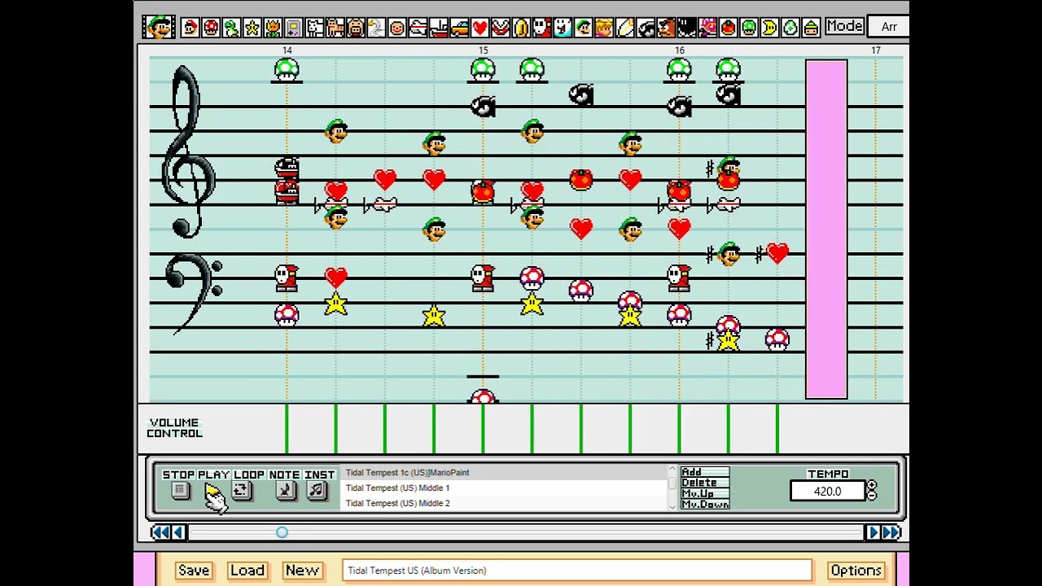The width and height of the screenshot is (1042, 586).
Task: Select the green-helmet instrument beside Mode
Action: [x=811, y=28]
